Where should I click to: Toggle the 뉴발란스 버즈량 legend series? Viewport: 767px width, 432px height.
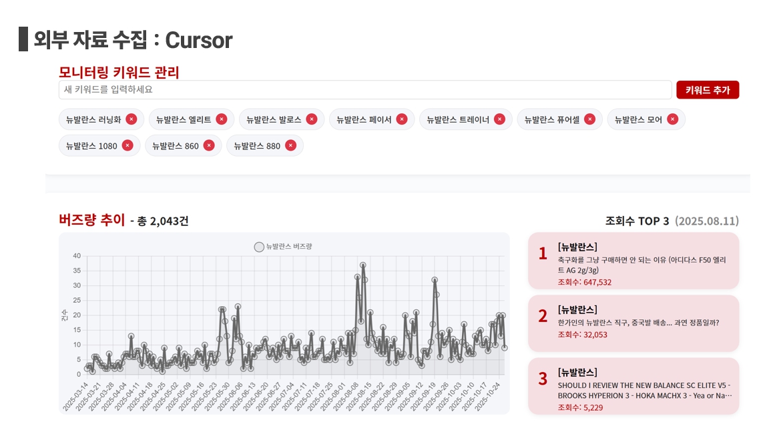(283, 247)
